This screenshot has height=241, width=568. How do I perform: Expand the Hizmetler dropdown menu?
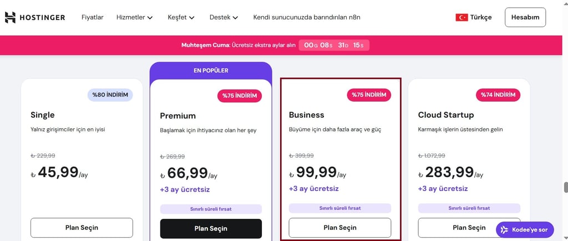[134, 17]
